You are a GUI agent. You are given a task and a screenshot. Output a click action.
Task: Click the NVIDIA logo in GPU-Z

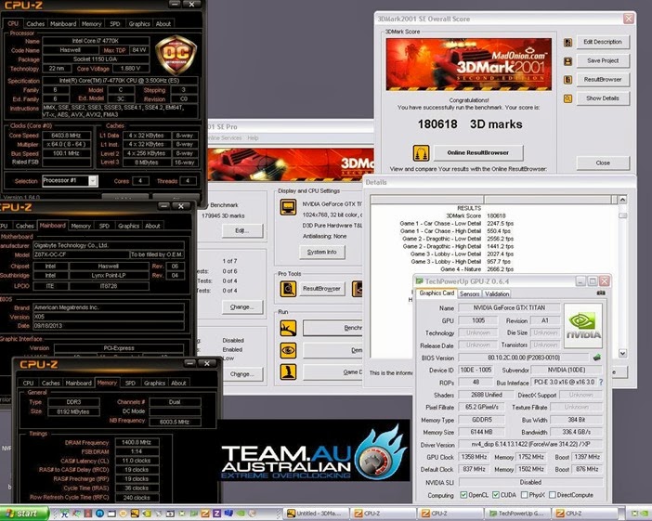582,326
